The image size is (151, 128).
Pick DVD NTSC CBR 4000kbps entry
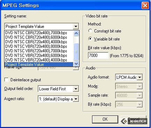click(x=39, y=42)
